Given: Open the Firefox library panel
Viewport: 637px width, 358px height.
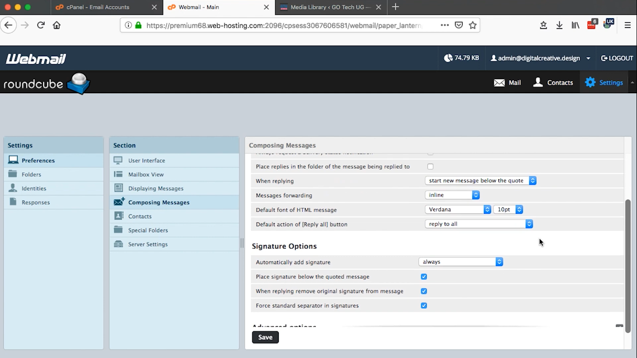Looking at the screenshot, I should pyautogui.click(x=575, y=25).
